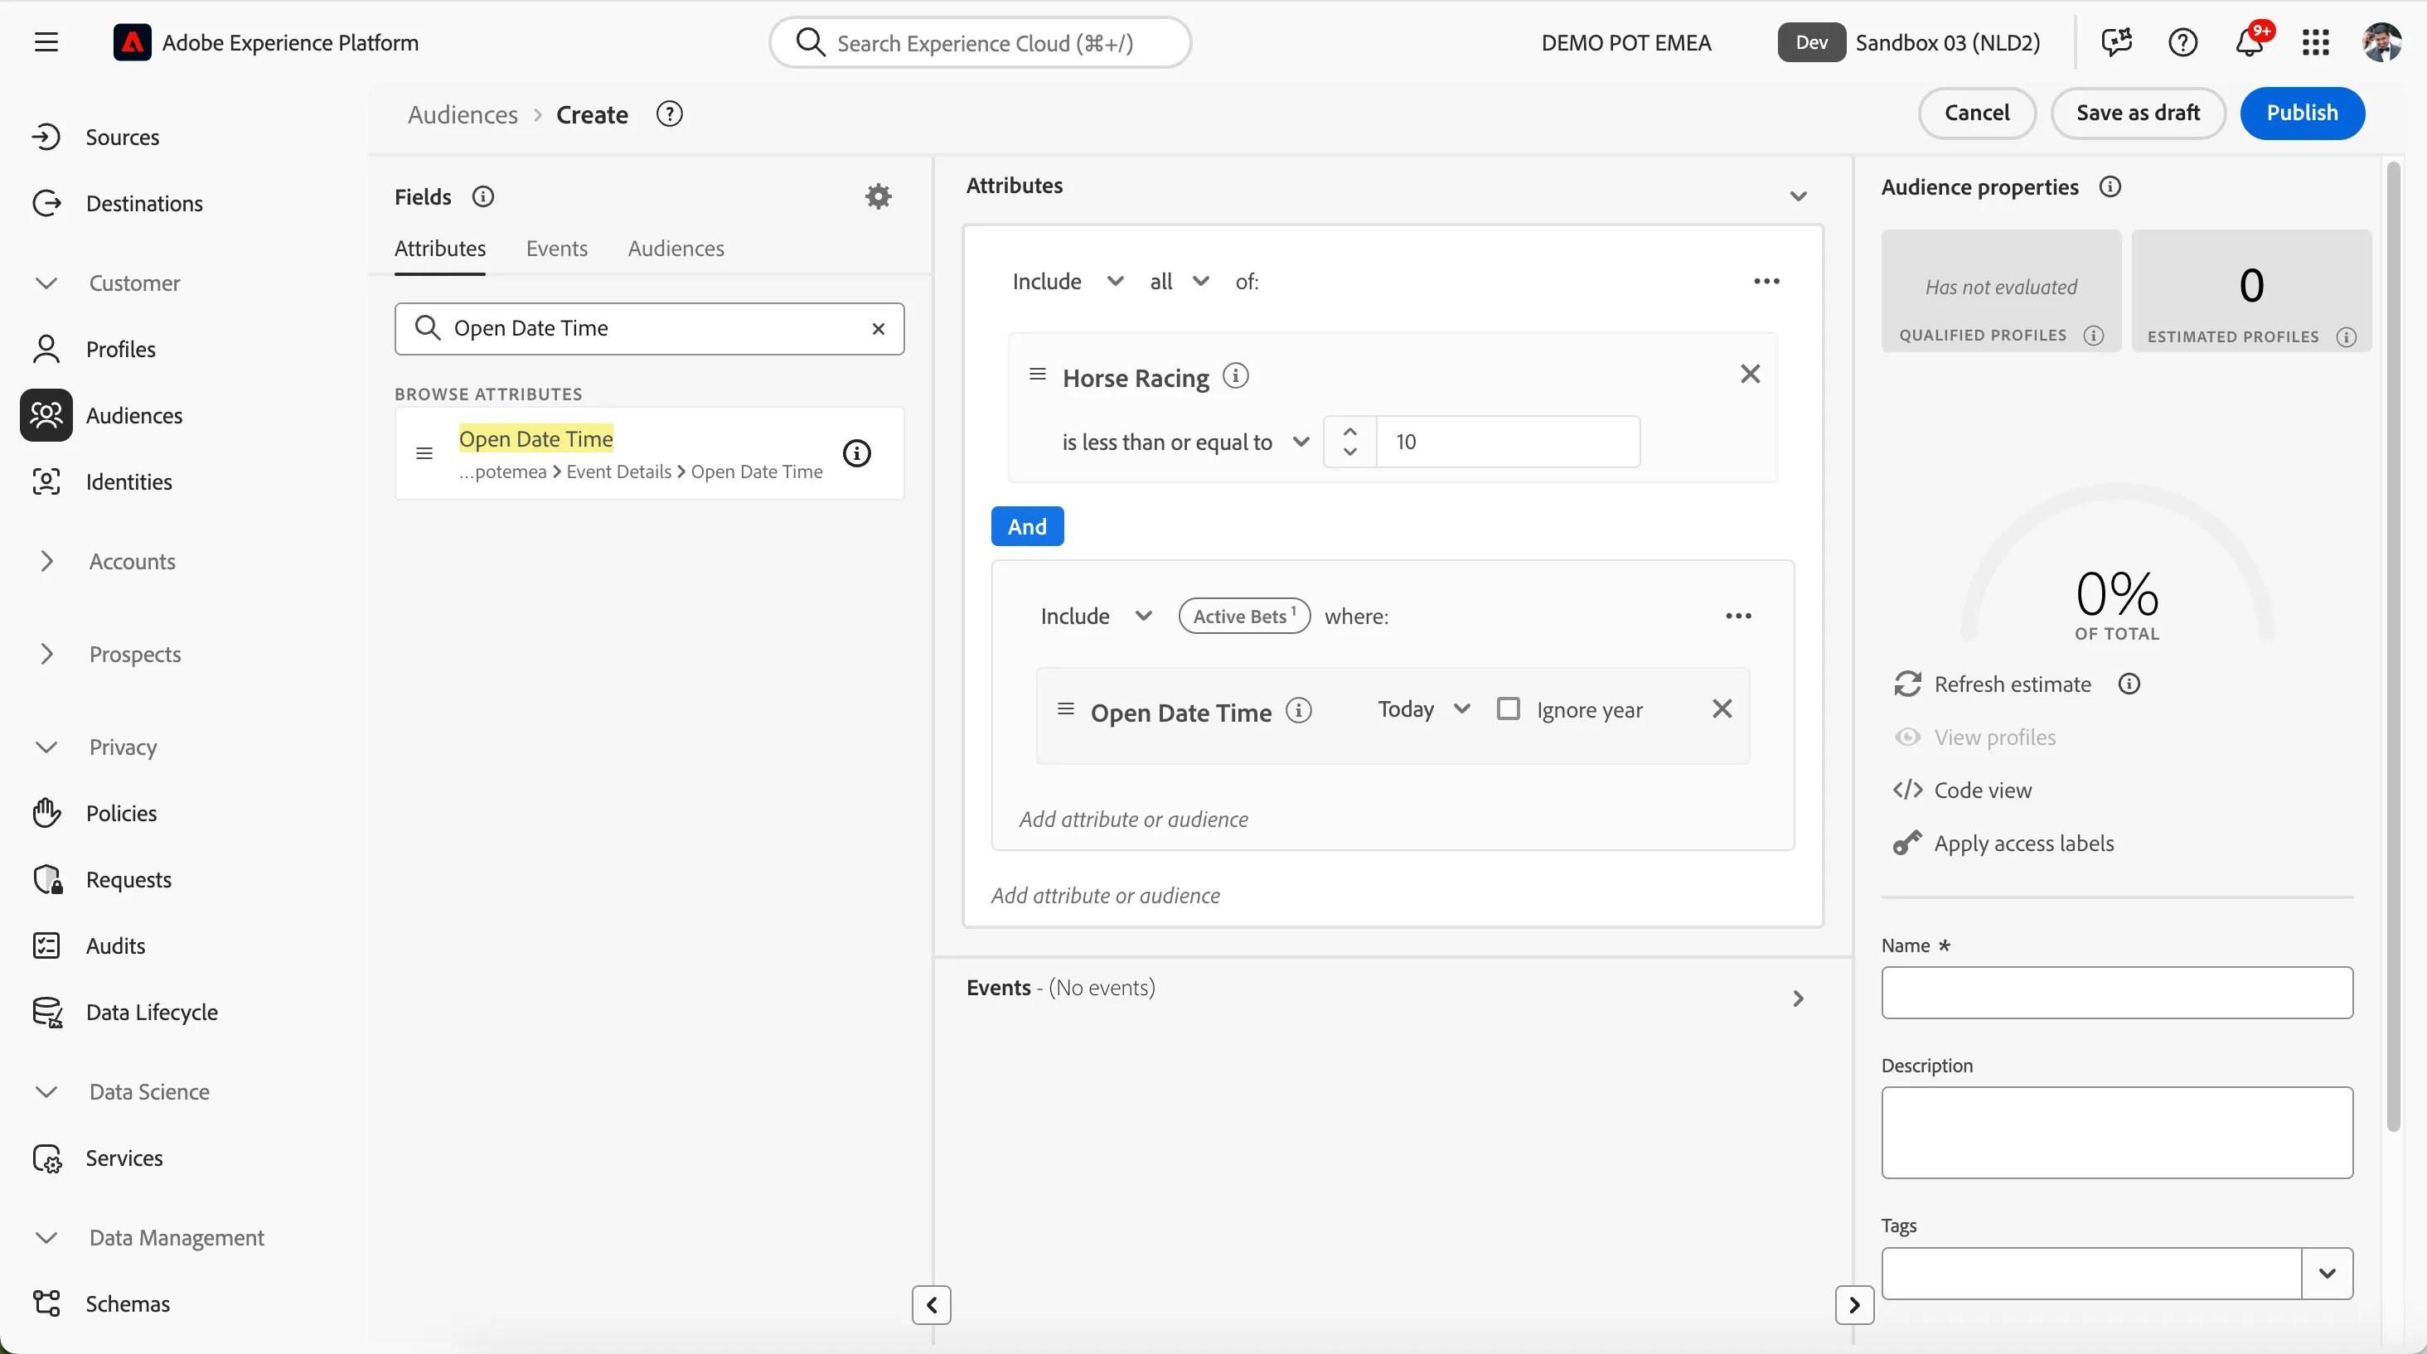2427x1354 pixels.
Task: Click the Description text area
Action: (x=2117, y=1133)
